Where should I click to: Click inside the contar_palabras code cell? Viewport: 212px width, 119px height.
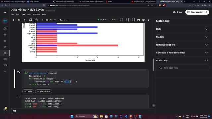[85, 79]
